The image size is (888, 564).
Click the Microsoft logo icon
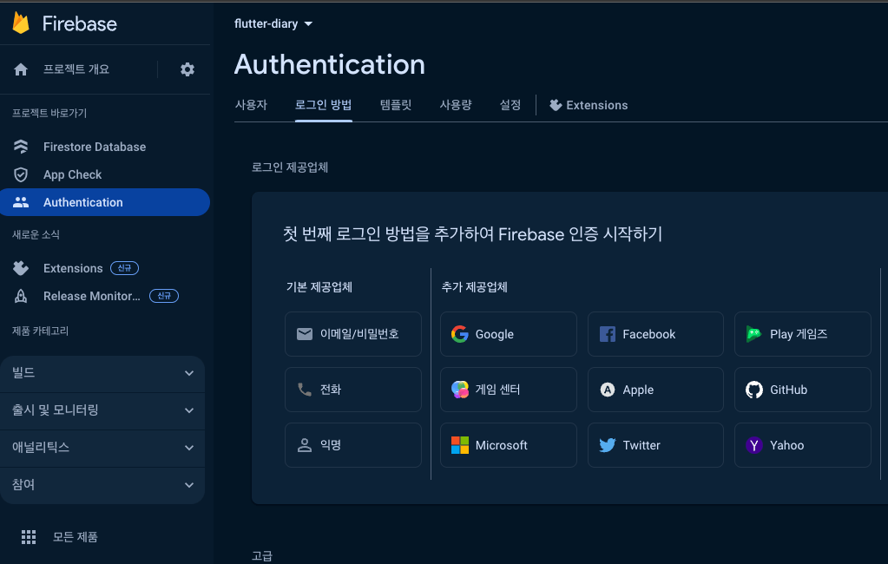[x=460, y=445]
